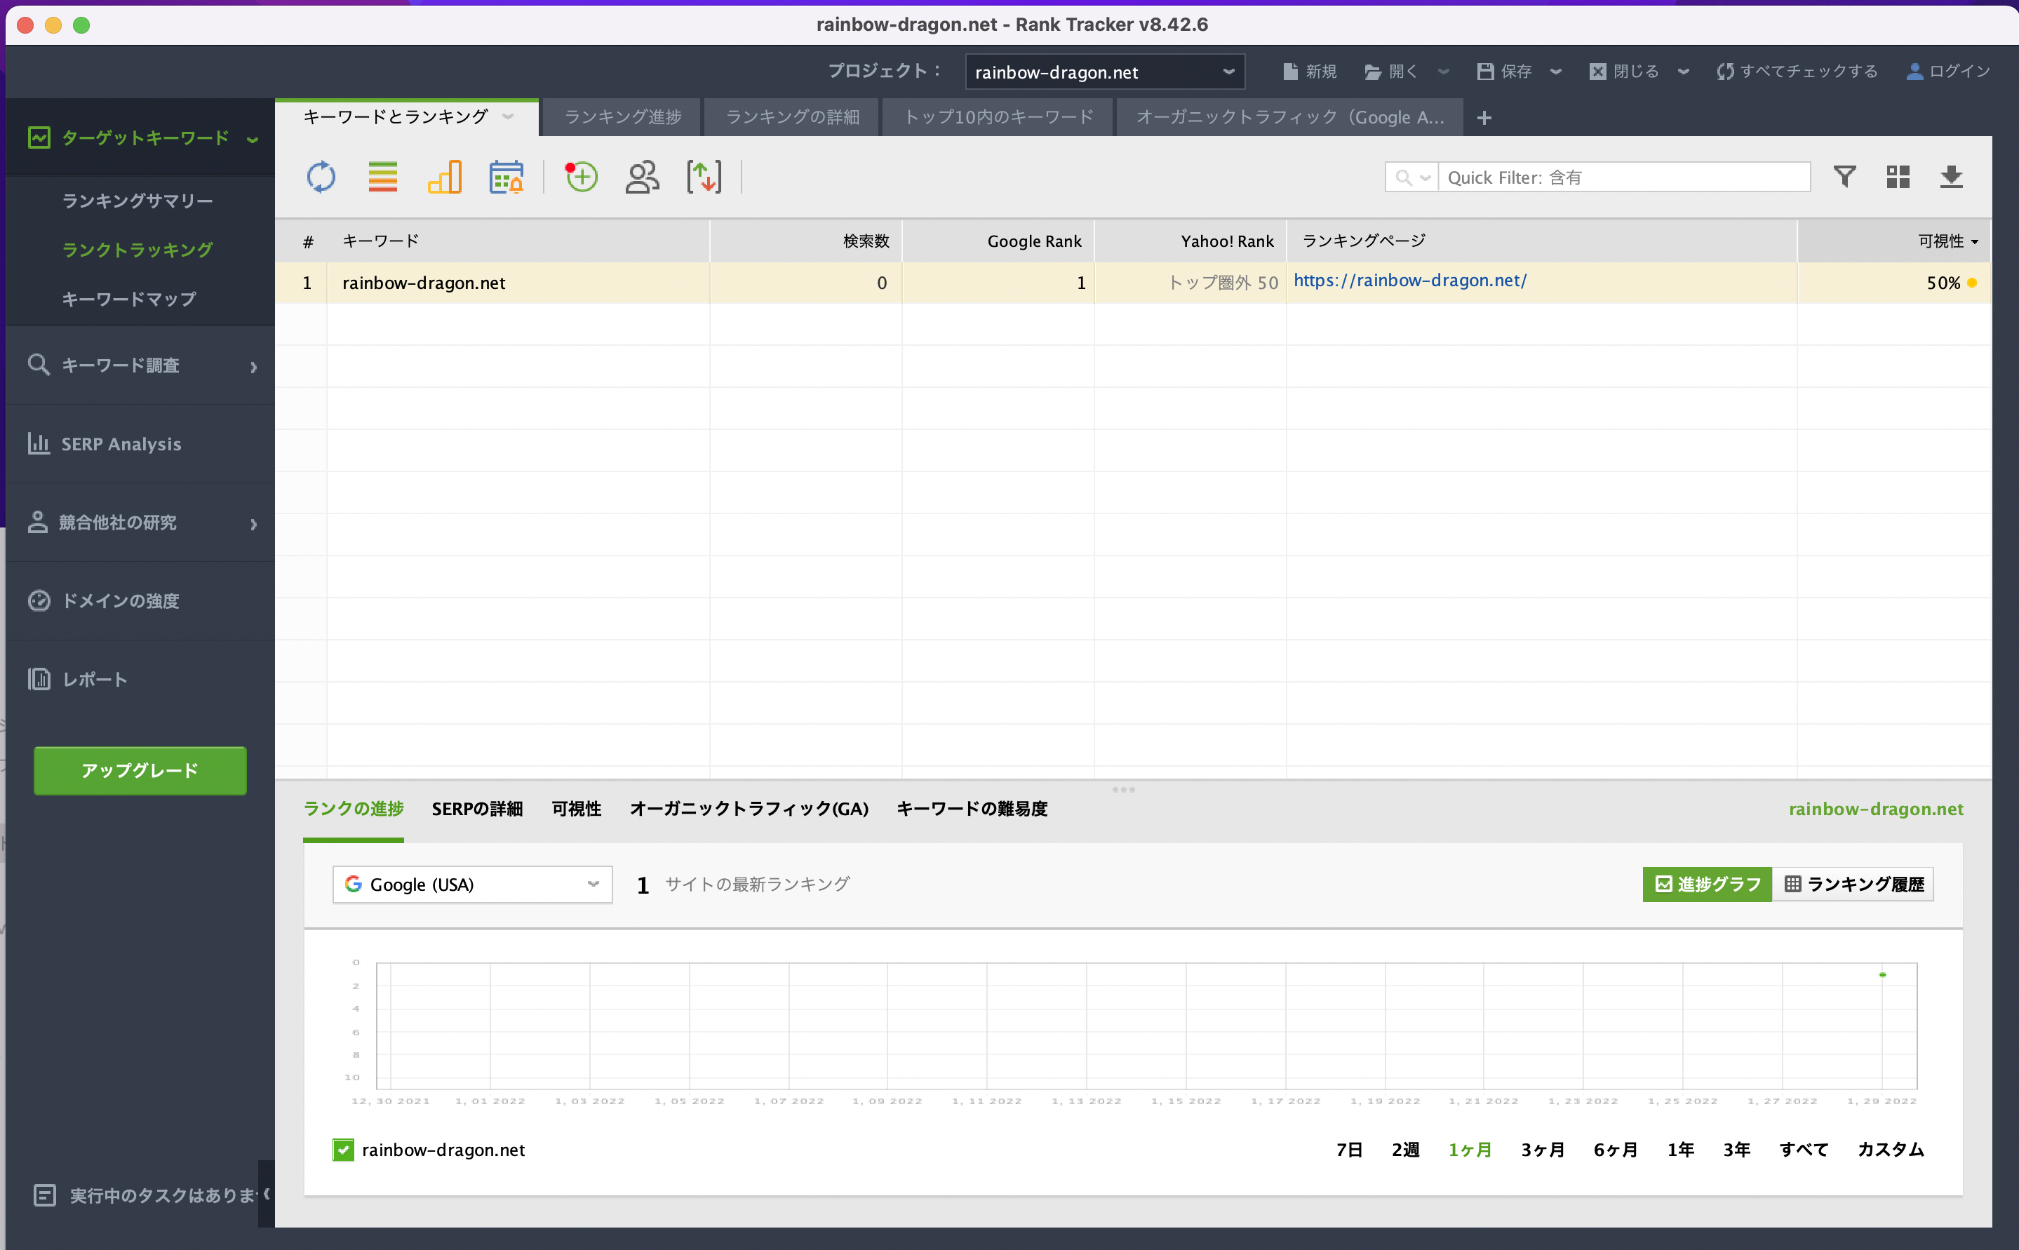Click the download export icon

tap(1951, 176)
